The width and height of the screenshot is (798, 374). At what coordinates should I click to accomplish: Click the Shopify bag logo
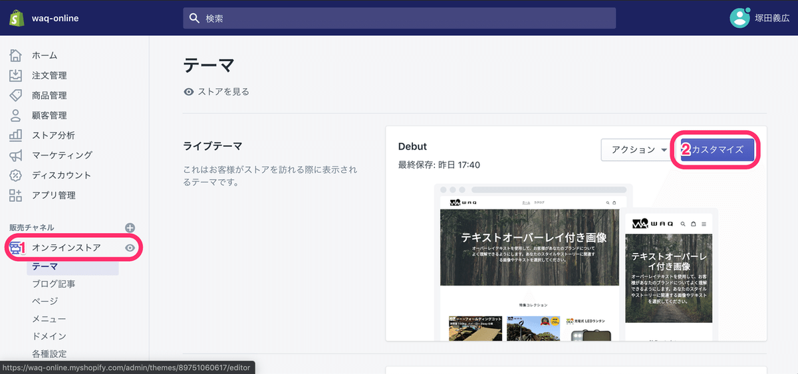point(17,18)
